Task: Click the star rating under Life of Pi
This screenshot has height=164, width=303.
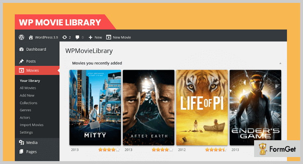Action: 216,150
